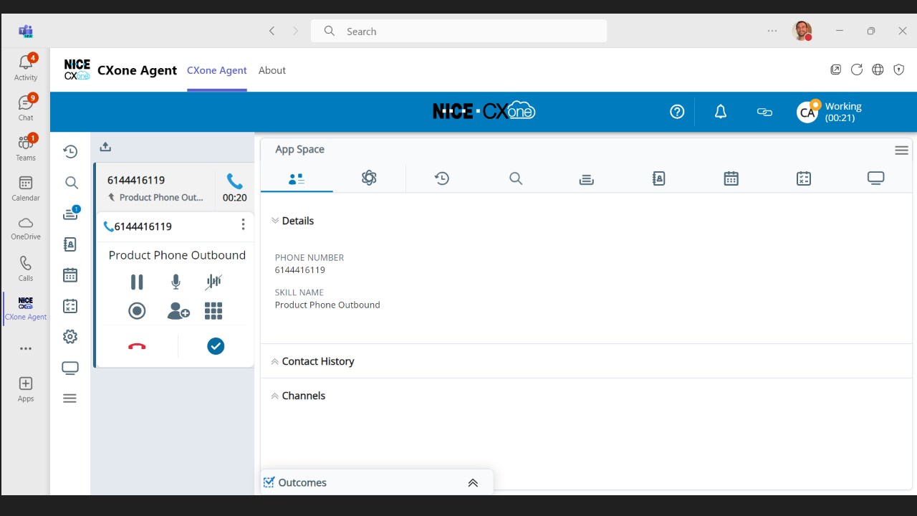Select directory tab in App Space

coord(659,178)
